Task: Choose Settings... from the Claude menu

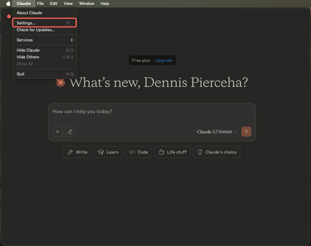Action: point(45,23)
